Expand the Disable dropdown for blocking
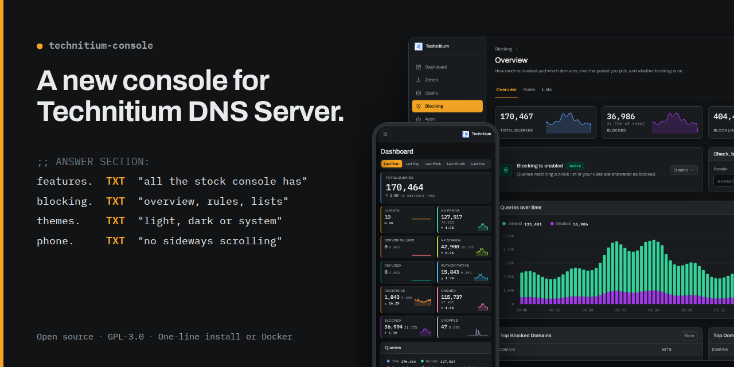Viewport: 734px width, 367px height. (684, 170)
